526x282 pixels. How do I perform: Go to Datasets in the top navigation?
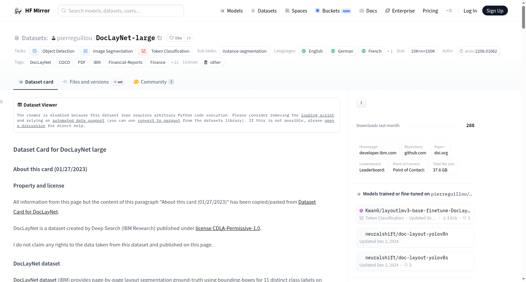264,11
